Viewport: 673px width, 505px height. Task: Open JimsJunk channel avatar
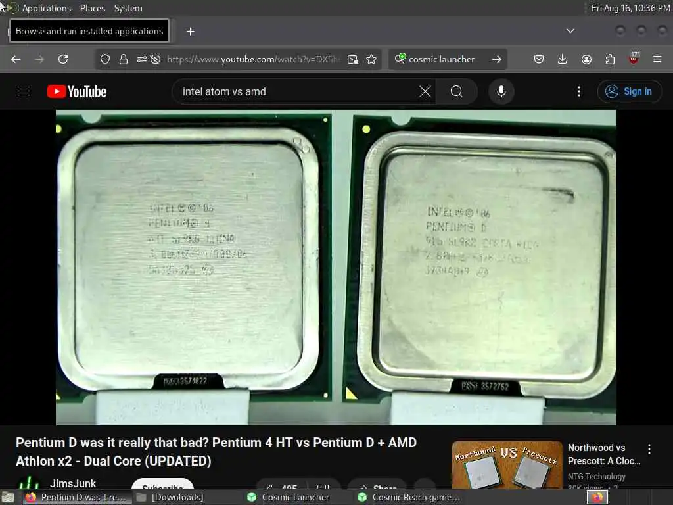pyautogui.click(x=29, y=483)
